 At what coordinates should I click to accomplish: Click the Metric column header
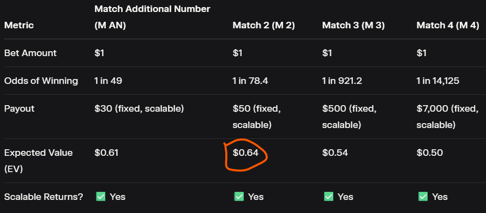tap(19, 26)
